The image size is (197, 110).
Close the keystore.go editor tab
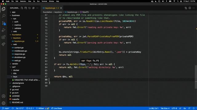61,8
